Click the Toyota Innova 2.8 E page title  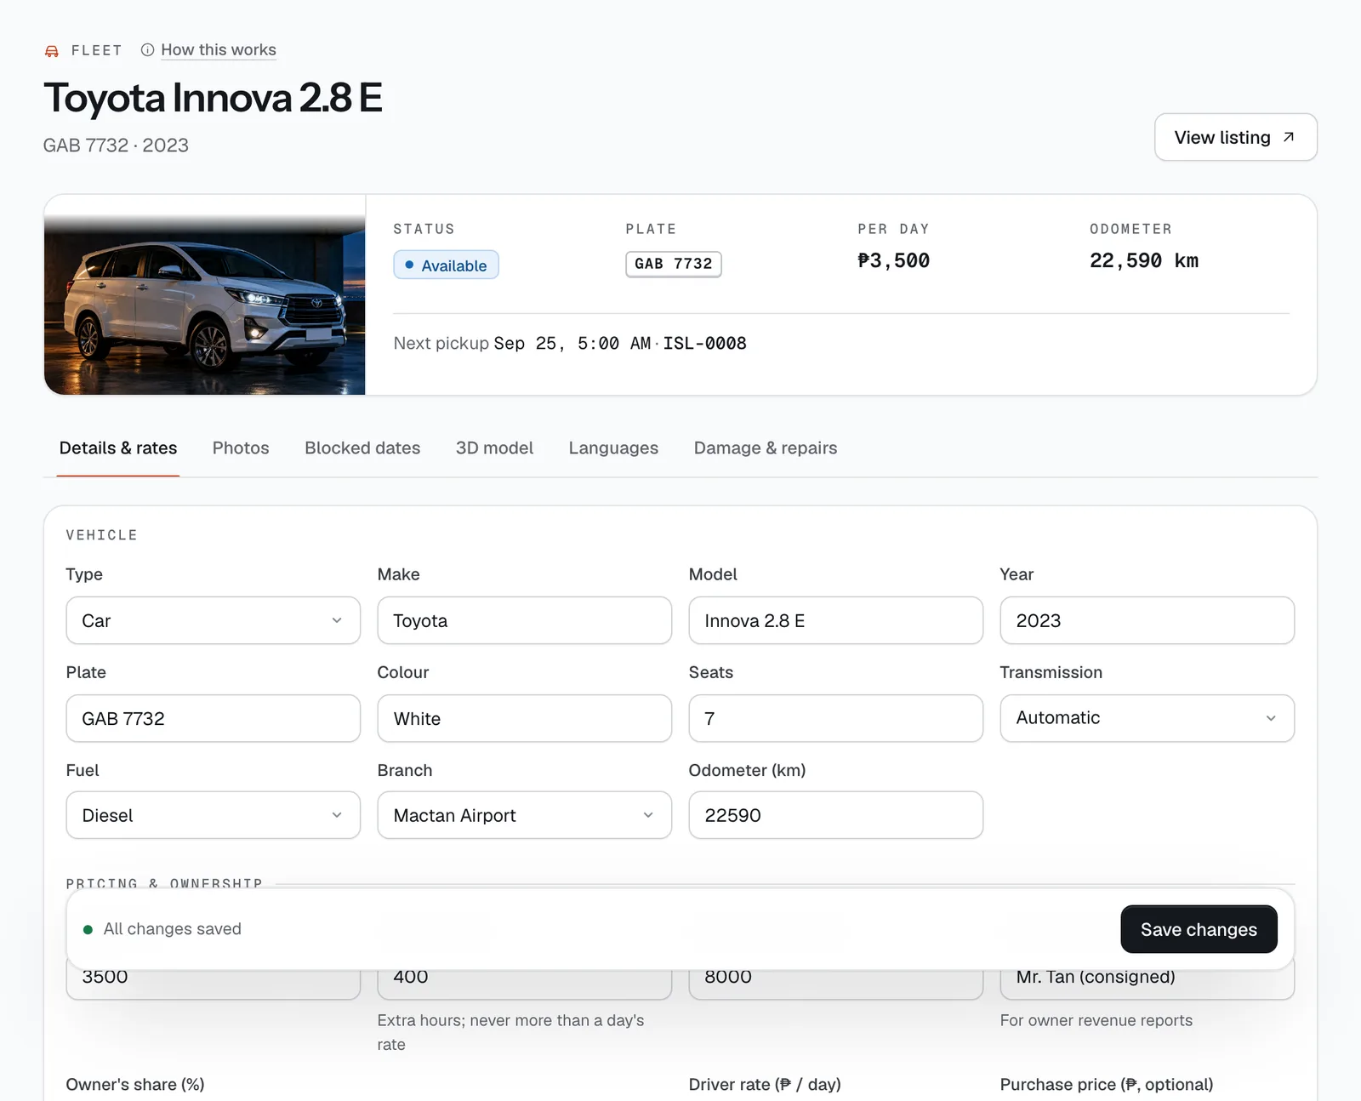click(x=213, y=98)
